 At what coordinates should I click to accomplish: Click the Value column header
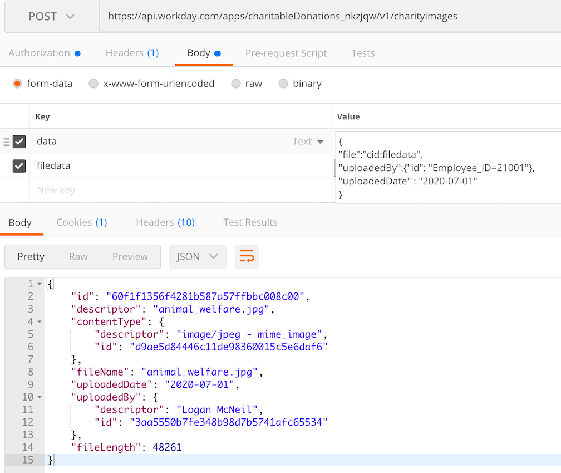[x=348, y=117]
